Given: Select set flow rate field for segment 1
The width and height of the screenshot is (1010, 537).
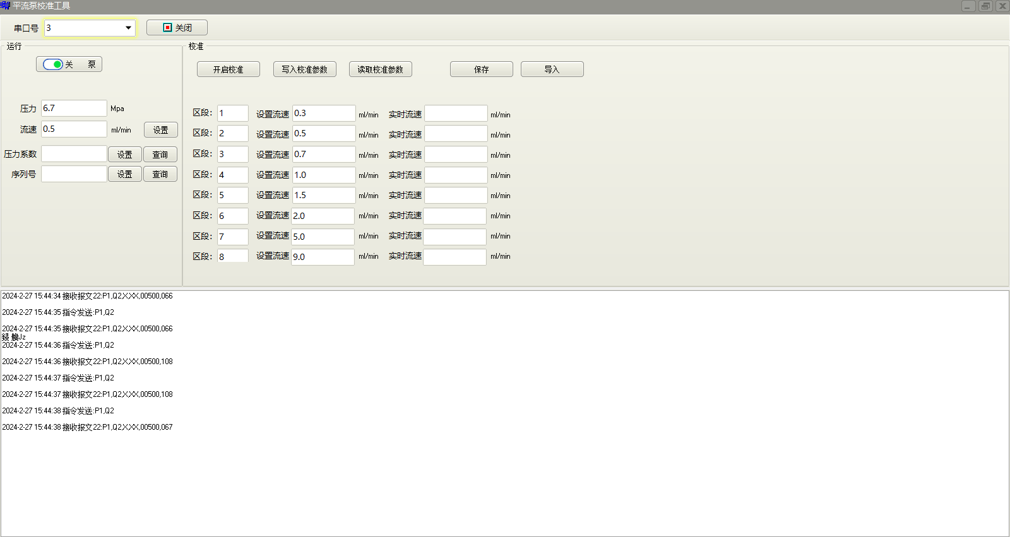Looking at the screenshot, I should (323, 114).
